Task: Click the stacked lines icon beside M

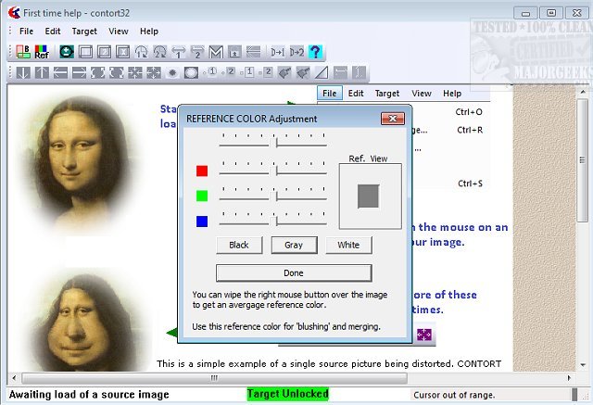Action: click(253, 52)
